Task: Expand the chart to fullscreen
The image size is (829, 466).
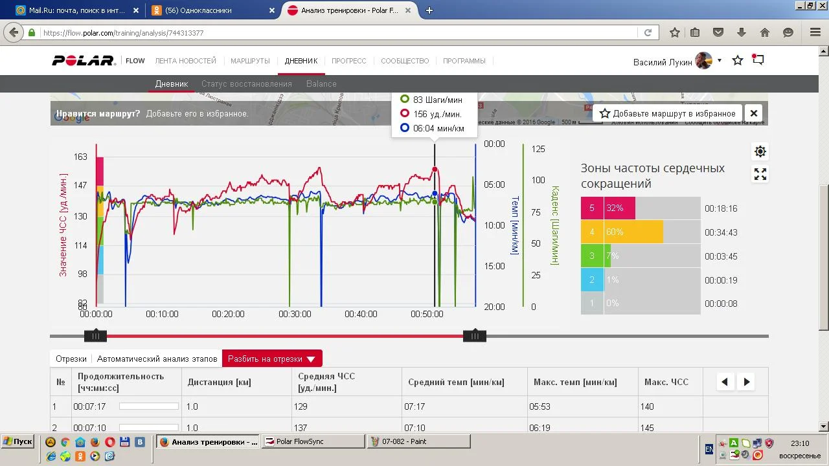Action: click(x=760, y=174)
